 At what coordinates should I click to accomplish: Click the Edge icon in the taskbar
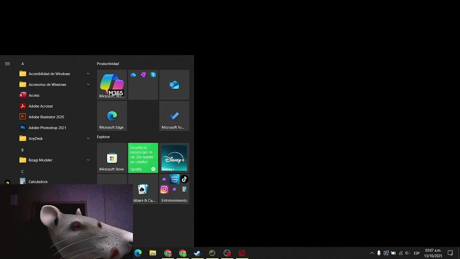(x=138, y=253)
